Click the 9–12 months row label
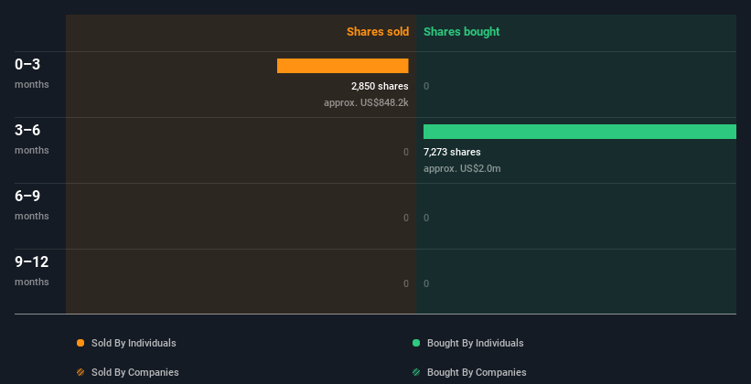Viewport: 751px width, 384px height. tap(32, 271)
